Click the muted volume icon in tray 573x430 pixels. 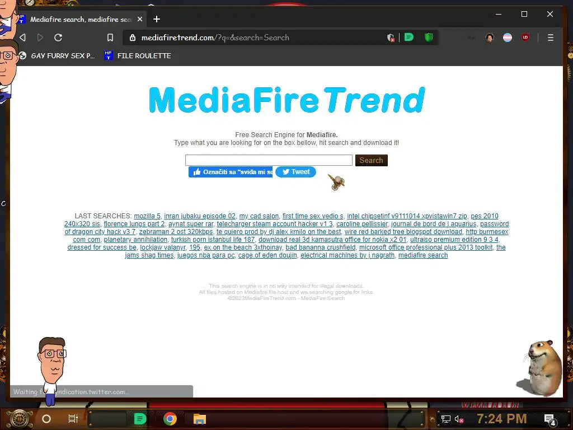tap(459, 419)
